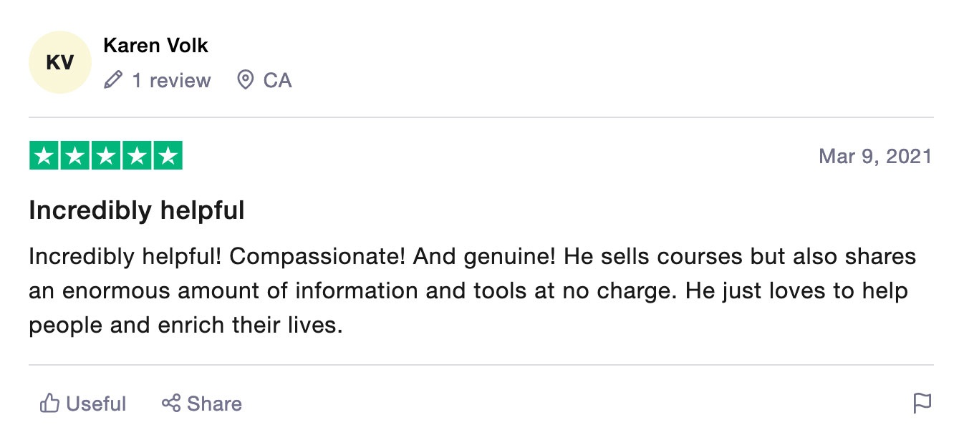
Task: Click the pencil review-count icon
Action: click(113, 80)
